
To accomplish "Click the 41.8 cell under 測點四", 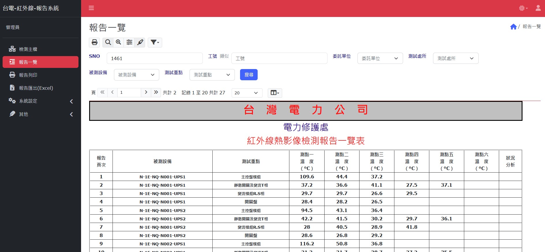I will (x=411, y=227).
